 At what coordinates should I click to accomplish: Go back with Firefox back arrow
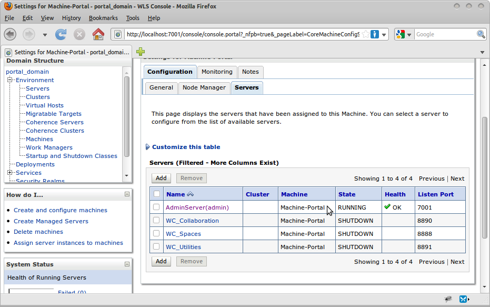(x=10, y=34)
